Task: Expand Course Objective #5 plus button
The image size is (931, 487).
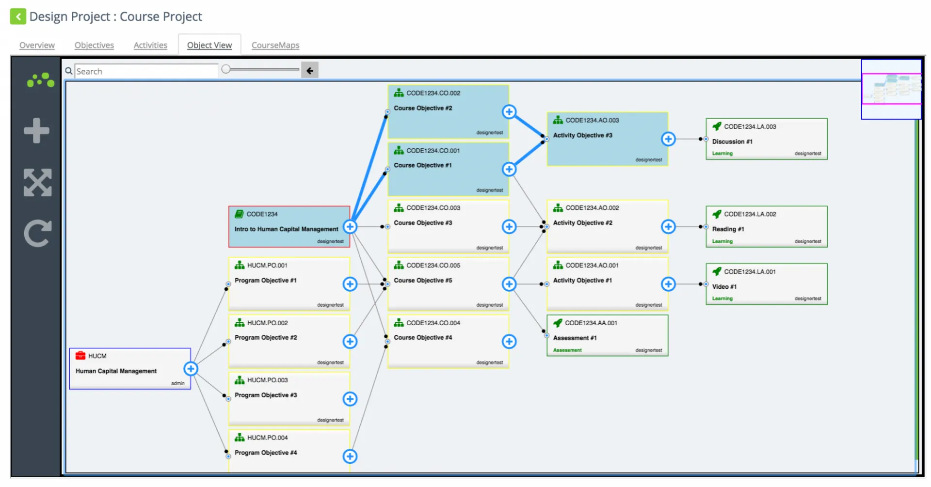Action: (x=509, y=284)
